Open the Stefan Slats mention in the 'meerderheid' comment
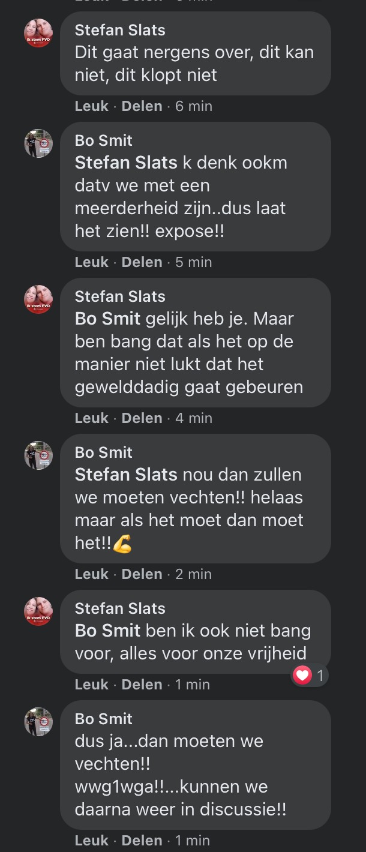This screenshot has height=852, width=366. (126, 163)
